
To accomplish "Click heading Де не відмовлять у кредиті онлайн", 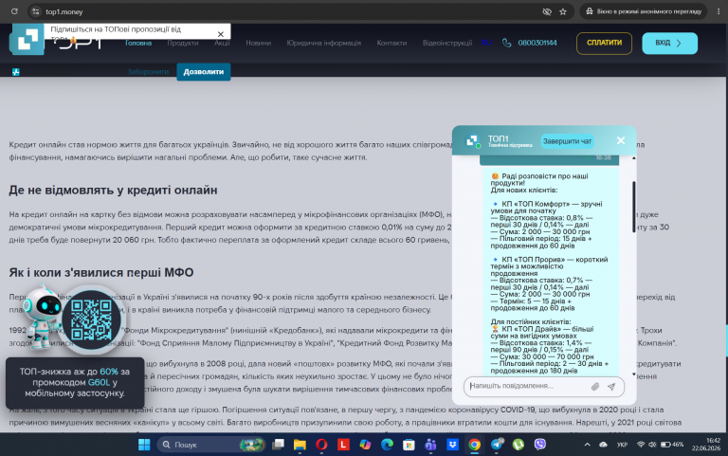I will [113, 190].
